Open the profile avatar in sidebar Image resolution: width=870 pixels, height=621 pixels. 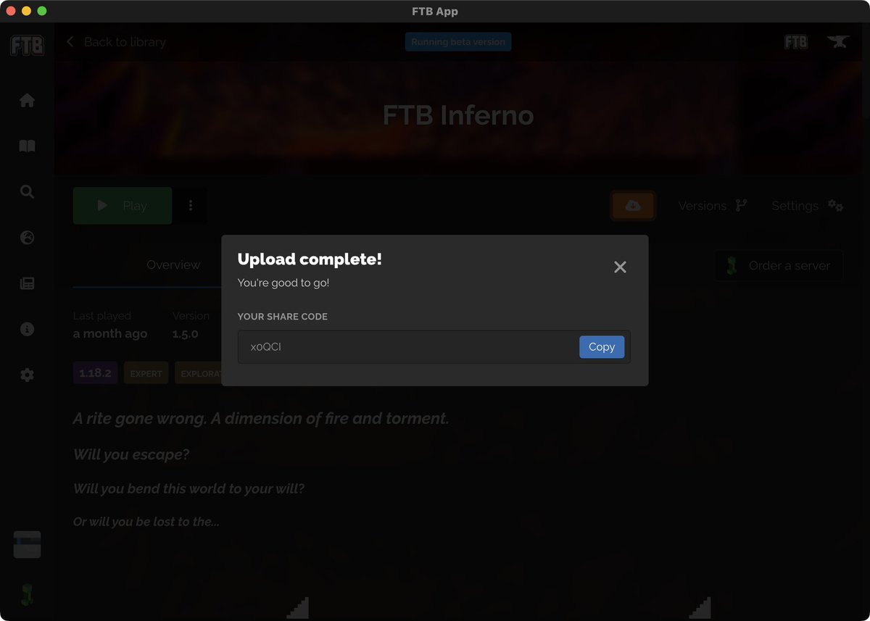(x=27, y=594)
